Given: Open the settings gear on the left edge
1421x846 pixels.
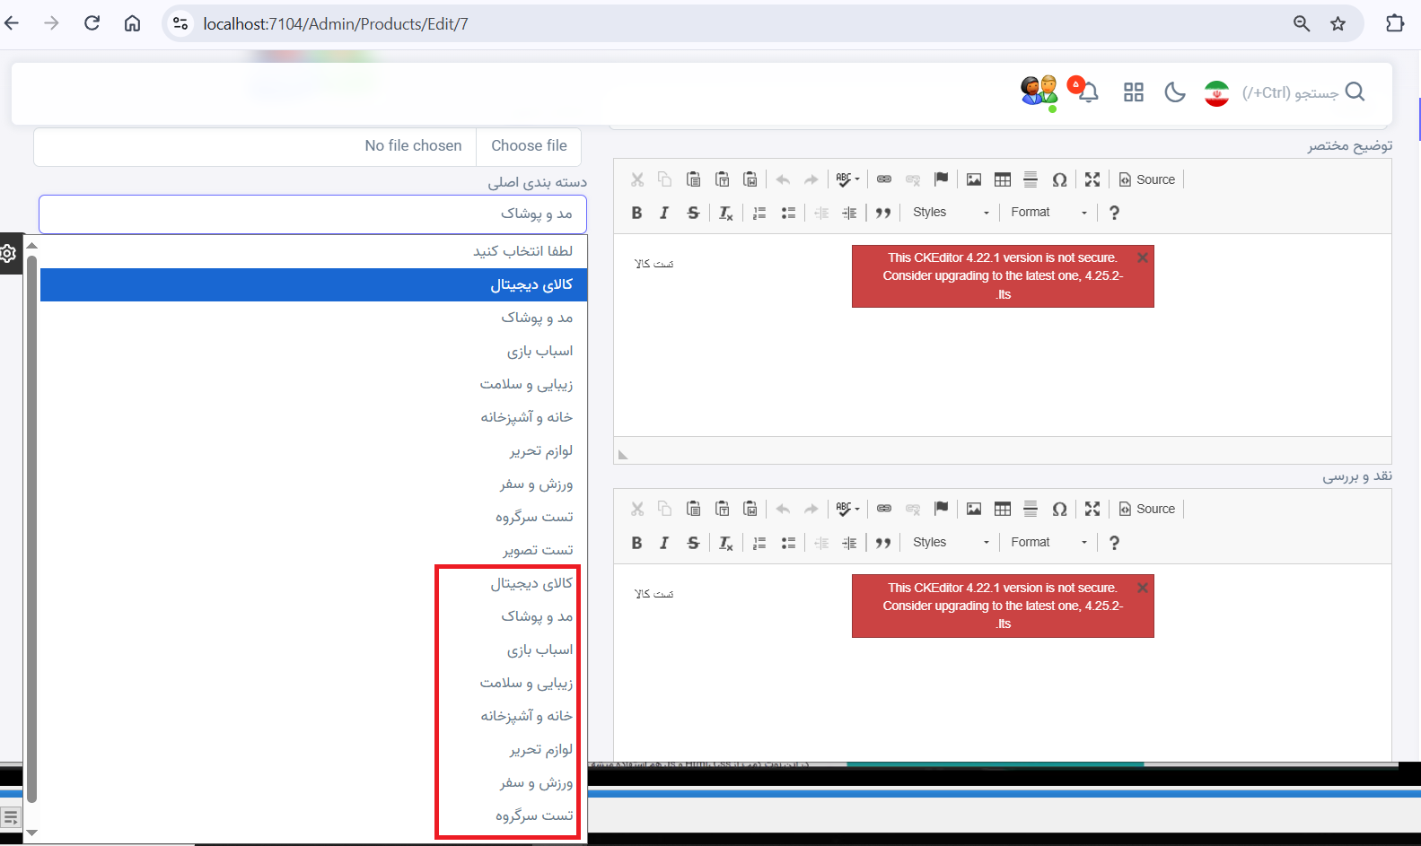Looking at the screenshot, I should click(9, 254).
